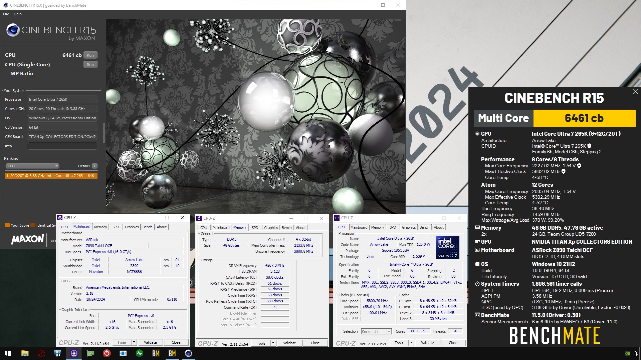The width and height of the screenshot is (641, 360).
Task: Click the MAXON logo
Action: pyautogui.click(x=27, y=239)
